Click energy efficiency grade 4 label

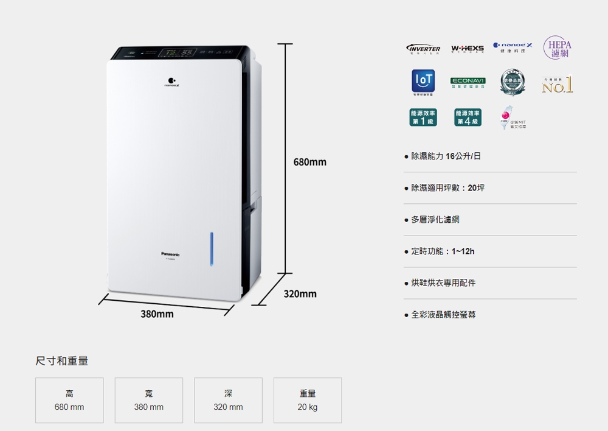(x=468, y=117)
